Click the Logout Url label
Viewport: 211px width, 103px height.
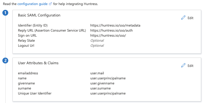[x=26, y=46]
